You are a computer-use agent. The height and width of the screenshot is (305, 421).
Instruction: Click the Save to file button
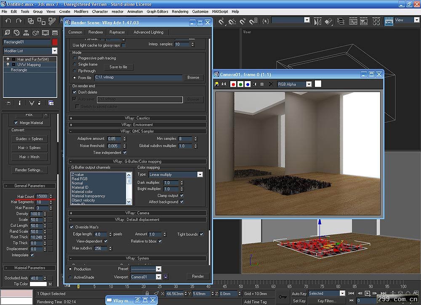tap(118, 67)
